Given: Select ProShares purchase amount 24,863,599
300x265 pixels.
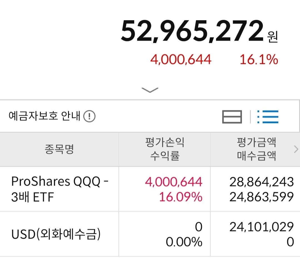Looking at the screenshot, I should (262, 197).
